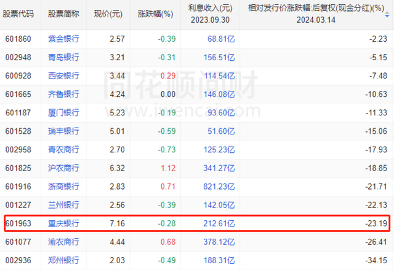Click interest income 114.54亿
This screenshot has width=394, height=270.
point(219,75)
